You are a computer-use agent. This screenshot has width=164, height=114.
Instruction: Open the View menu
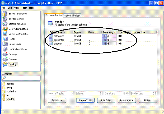[x=17, y=8]
